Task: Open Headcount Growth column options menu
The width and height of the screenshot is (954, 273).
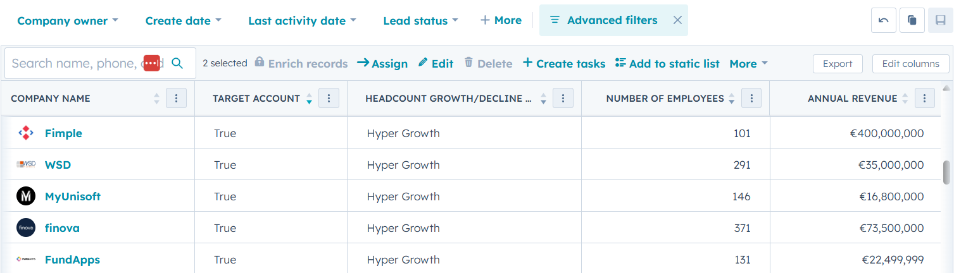Action: pyautogui.click(x=563, y=98)
